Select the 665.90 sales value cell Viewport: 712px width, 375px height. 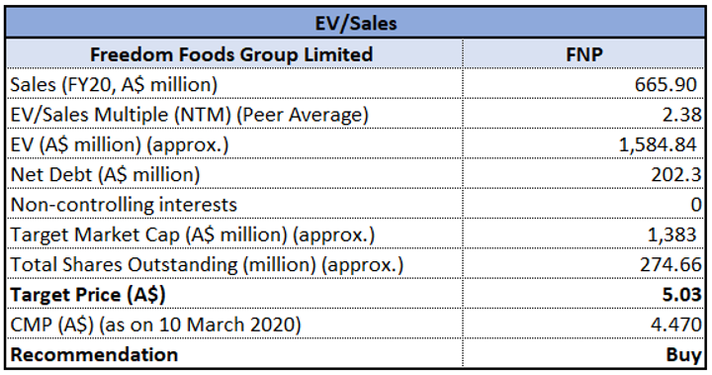pyautogui.click(x=584, y=84)
